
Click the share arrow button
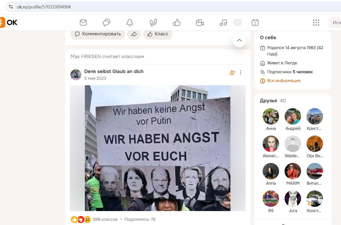click(x=134, y=34)
